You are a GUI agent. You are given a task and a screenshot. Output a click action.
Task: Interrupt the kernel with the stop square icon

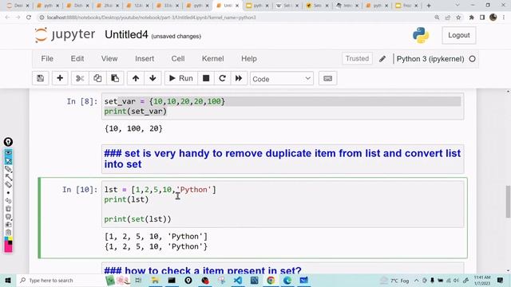click(x=206, y=78)
